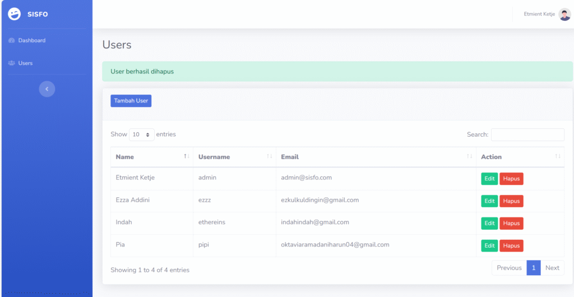Click the Dashboard speedometer icon in sidebar

click(x=11, y=40)
